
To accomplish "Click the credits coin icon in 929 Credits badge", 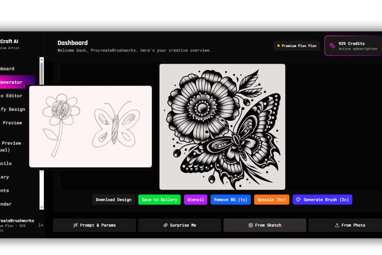I will click(x=332, y=46).
